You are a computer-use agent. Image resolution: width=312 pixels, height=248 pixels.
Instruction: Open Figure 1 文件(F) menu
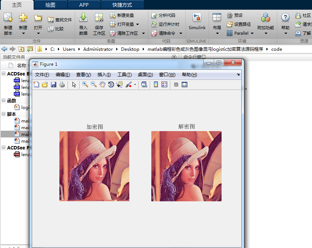pos(42,75)
